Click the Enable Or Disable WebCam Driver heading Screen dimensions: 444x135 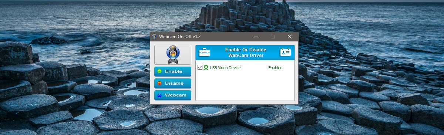click(245, 53)
